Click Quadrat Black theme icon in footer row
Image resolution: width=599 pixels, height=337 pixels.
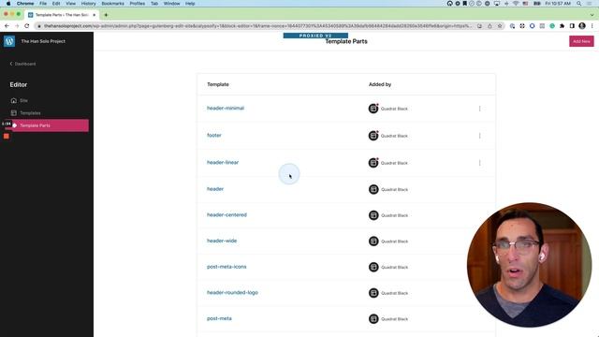pyautogui.click(x=373, y=136)
